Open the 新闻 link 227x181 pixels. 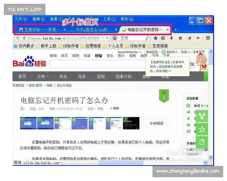click(x=53, y=56)
